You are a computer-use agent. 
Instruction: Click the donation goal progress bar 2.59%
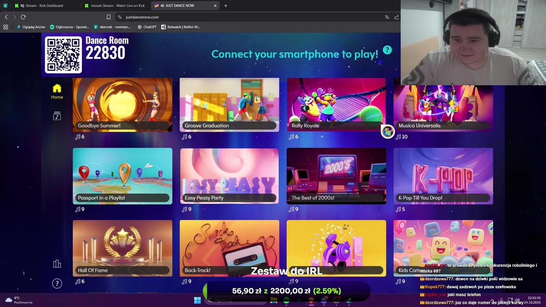pyautogui.click(x=286, y=291)
